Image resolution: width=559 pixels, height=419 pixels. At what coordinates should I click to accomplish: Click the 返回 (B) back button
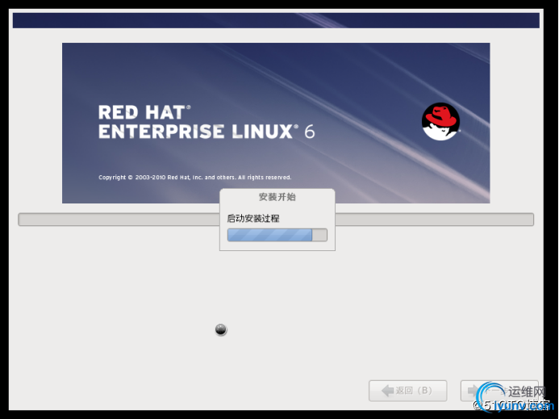point(408,391)
